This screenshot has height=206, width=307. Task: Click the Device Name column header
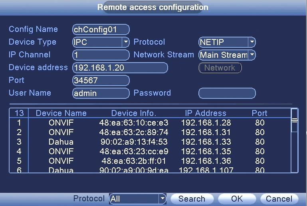tap(61, 113)
